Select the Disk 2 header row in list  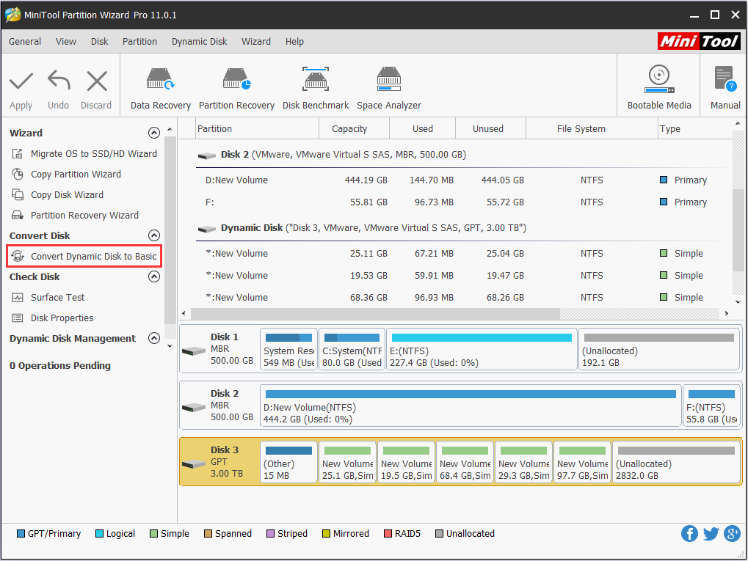click(x=462, y=155)
